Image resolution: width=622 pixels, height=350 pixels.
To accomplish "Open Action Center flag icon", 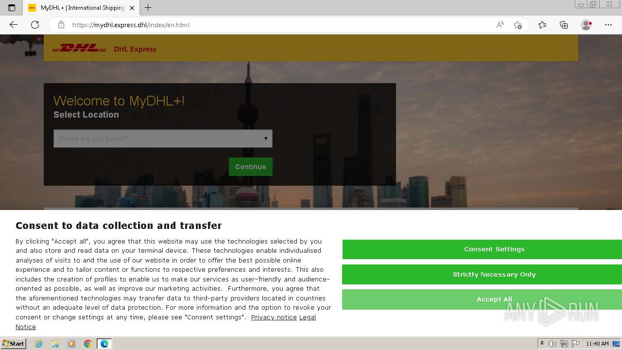I will tap(575, 344).
